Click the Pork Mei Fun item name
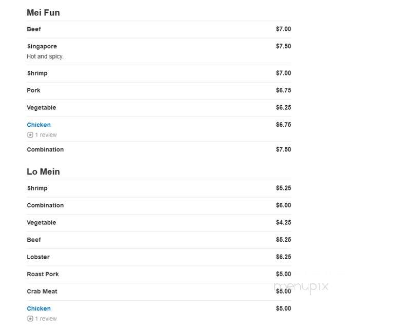This screenshot has width=393, height=329. click(x=33, y=90)
